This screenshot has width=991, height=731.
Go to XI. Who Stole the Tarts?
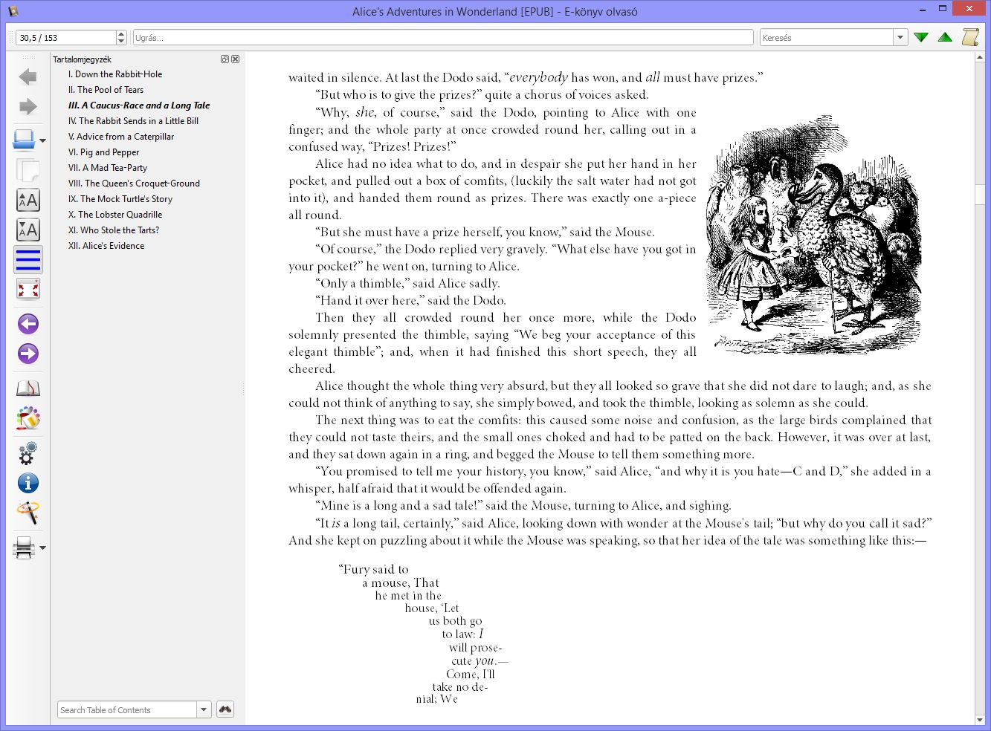[114, 230]
